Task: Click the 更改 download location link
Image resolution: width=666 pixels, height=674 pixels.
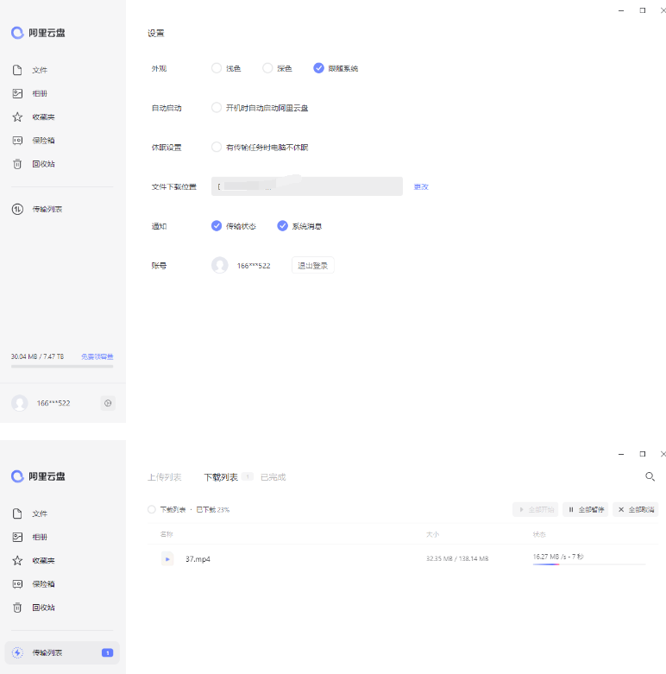Action: 421,186
